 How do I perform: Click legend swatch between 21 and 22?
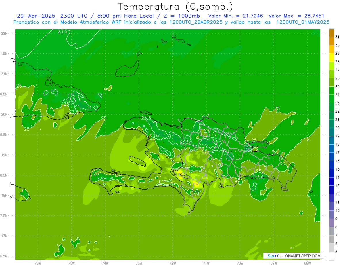pos(331,115)
